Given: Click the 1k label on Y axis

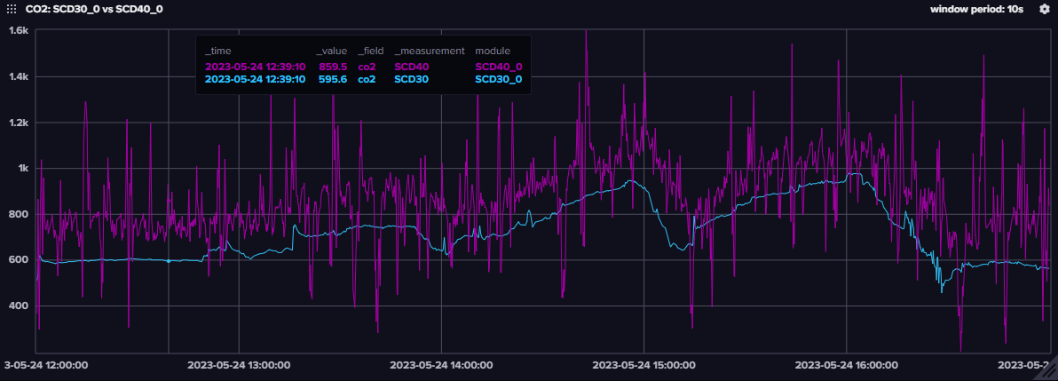Looking at the screenshot, I should click(23, 168).
